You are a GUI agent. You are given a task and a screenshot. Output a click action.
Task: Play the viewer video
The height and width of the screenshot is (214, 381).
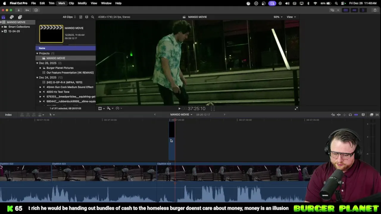pyautogui.click(x=179, y=109)
